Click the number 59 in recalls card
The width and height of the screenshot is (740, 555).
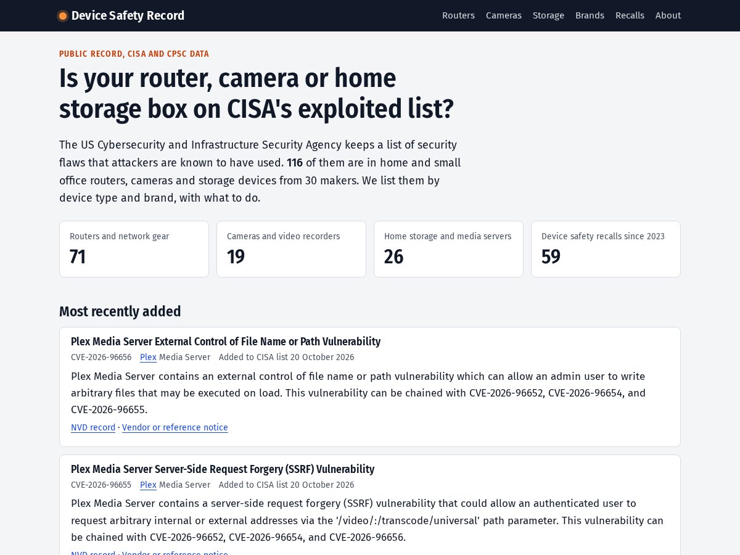[x=551, y=257]
